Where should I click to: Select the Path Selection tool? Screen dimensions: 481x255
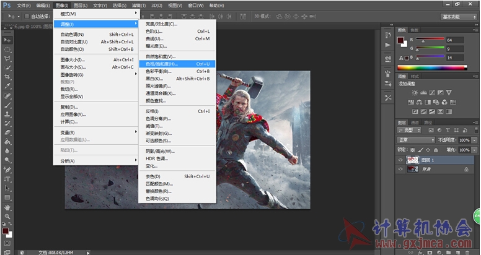pos(7,188)
